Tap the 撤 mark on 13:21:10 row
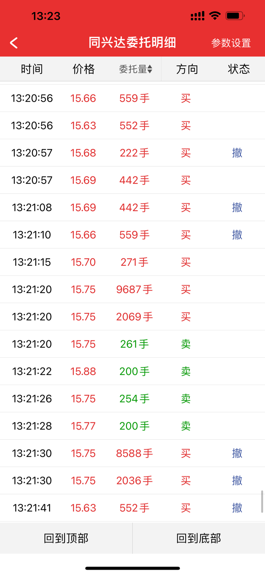 pyautogui.click(x=237, y=235)
